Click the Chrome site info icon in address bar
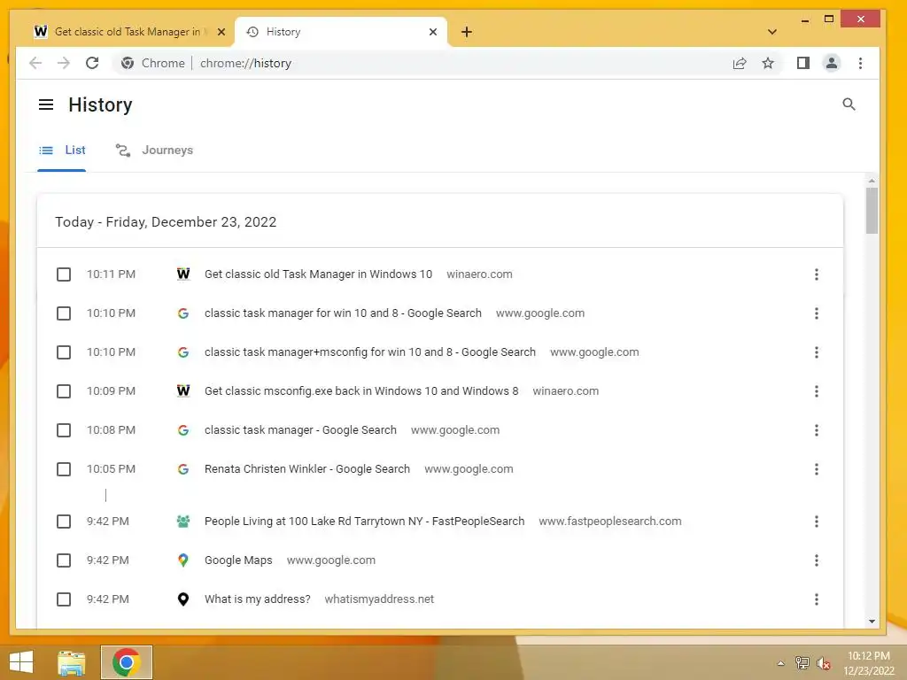This screenshot has height=680, width=907. tap(128, 63)
